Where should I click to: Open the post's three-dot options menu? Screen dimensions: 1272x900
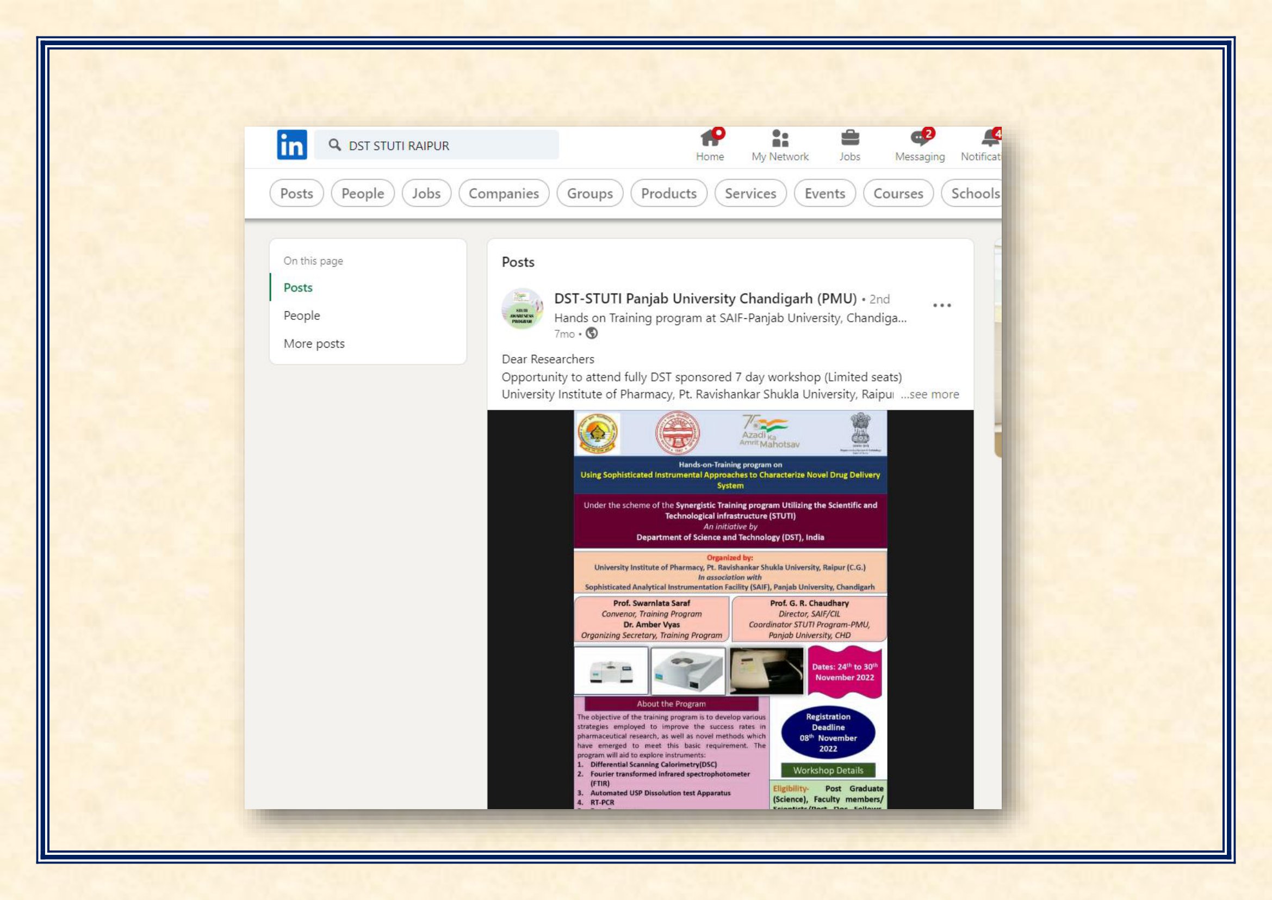(942, 305)
